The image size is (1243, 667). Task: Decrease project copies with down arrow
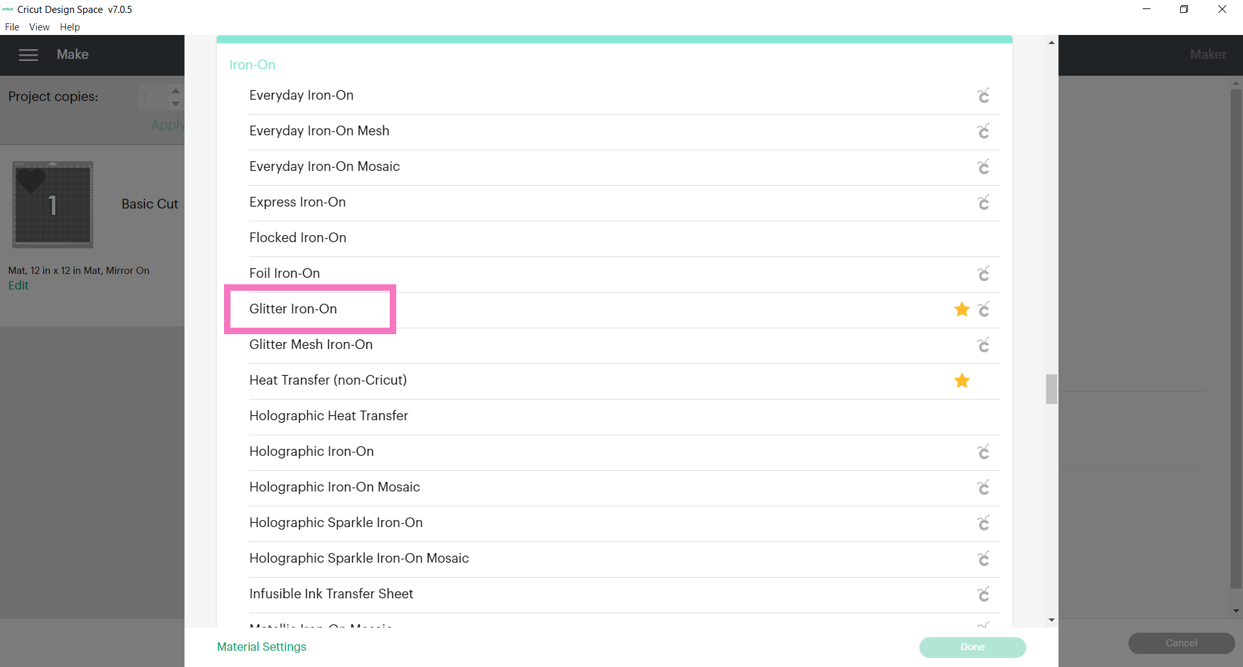click(175, 104)
